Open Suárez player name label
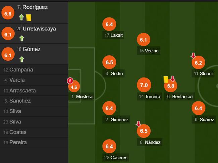Screen dimensions: 218x163 (204, 120)
